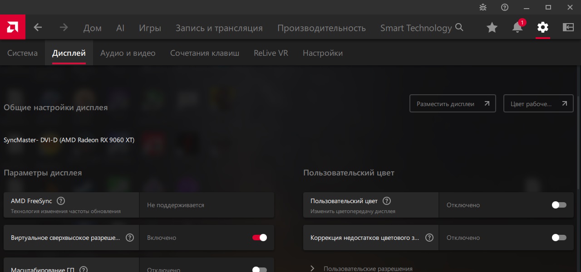Open help question mark in title bar

pyautogui.click(x=505, y=7)
